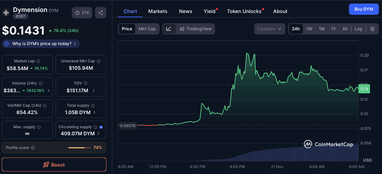Viewport: 382px width, 174px height.
Task: Add DYM to watchlist star button
Action: coord(82,13)
